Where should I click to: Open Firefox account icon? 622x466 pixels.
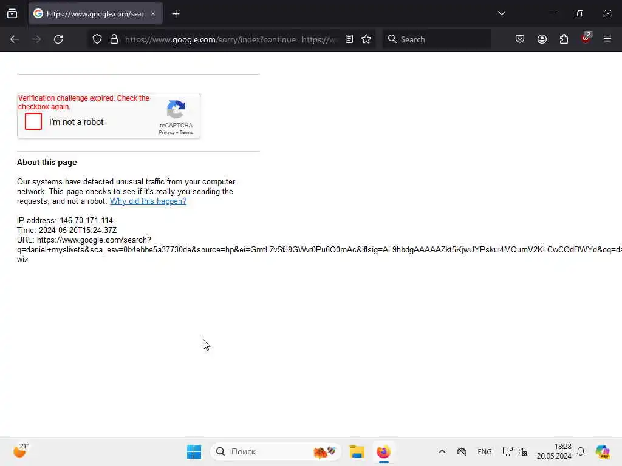(x=542, y=39)
